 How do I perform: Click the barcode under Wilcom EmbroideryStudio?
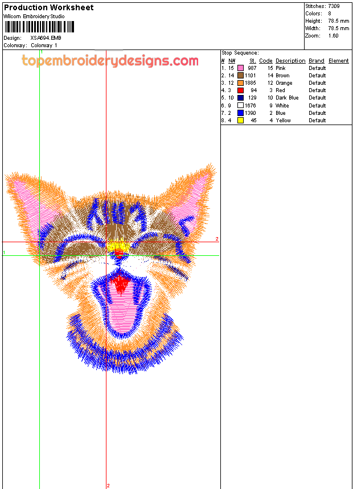[39, 27]
